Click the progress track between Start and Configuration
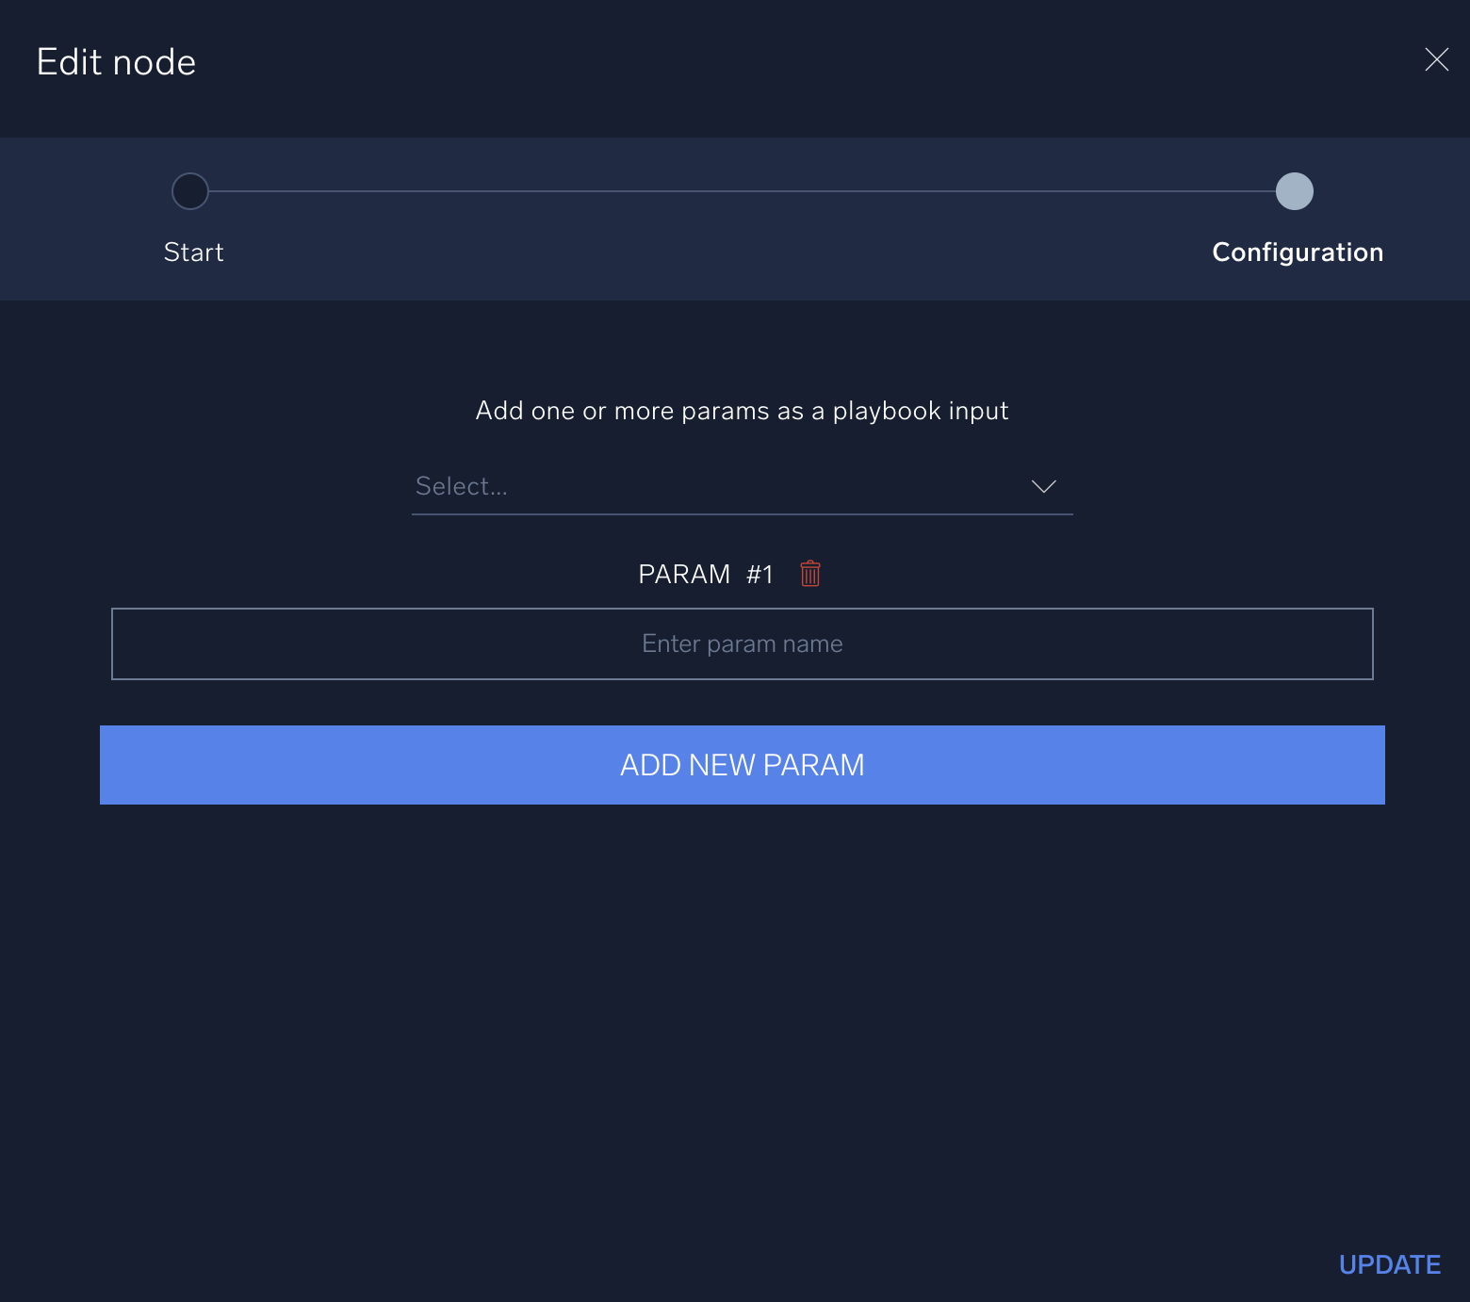Screen dimensions: 1470x1302 coord(743,191)
